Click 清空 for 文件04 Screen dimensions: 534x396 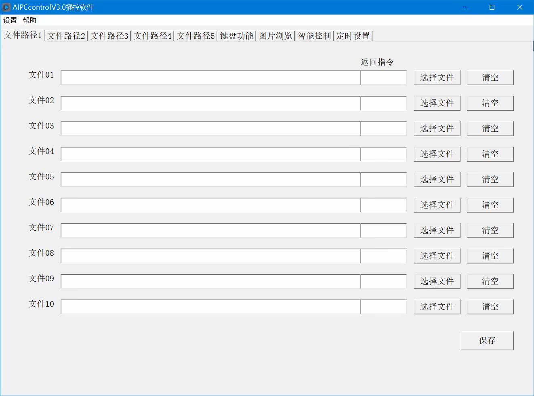point(490,154)
